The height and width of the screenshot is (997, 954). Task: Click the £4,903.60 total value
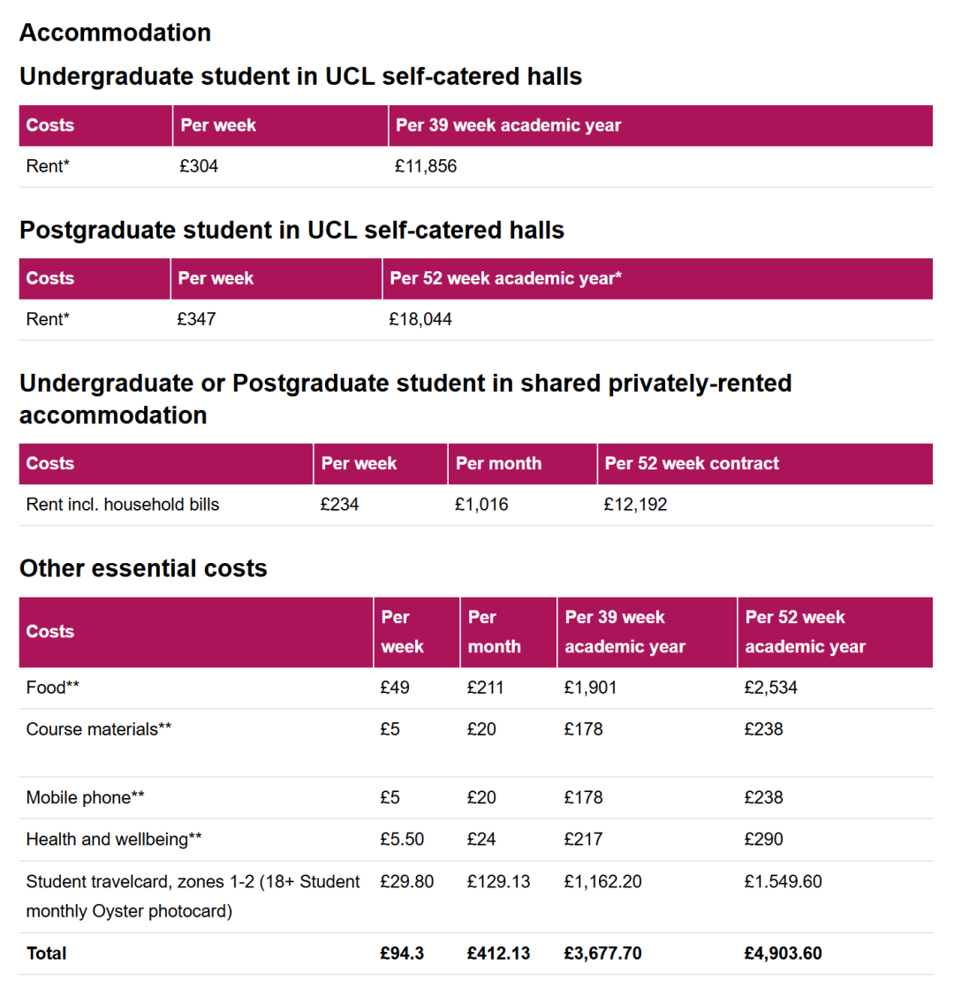tap(784, 954)
